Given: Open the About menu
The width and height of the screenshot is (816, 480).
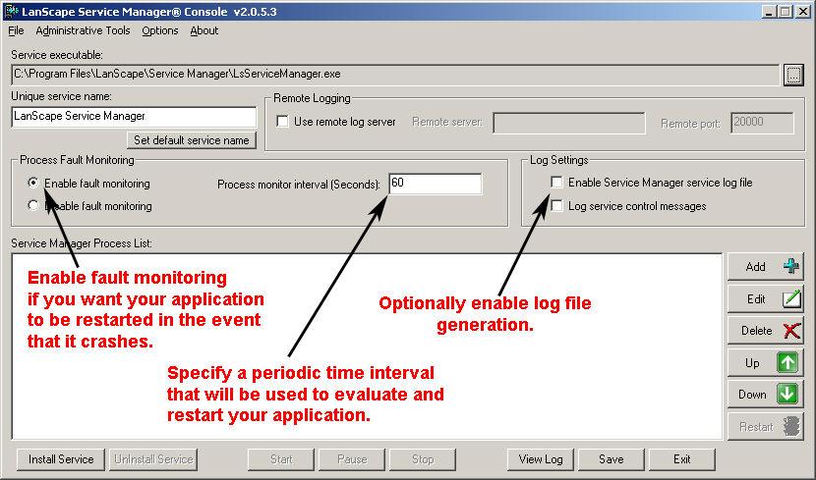Looking at the screenshot, I should (204, 30).
